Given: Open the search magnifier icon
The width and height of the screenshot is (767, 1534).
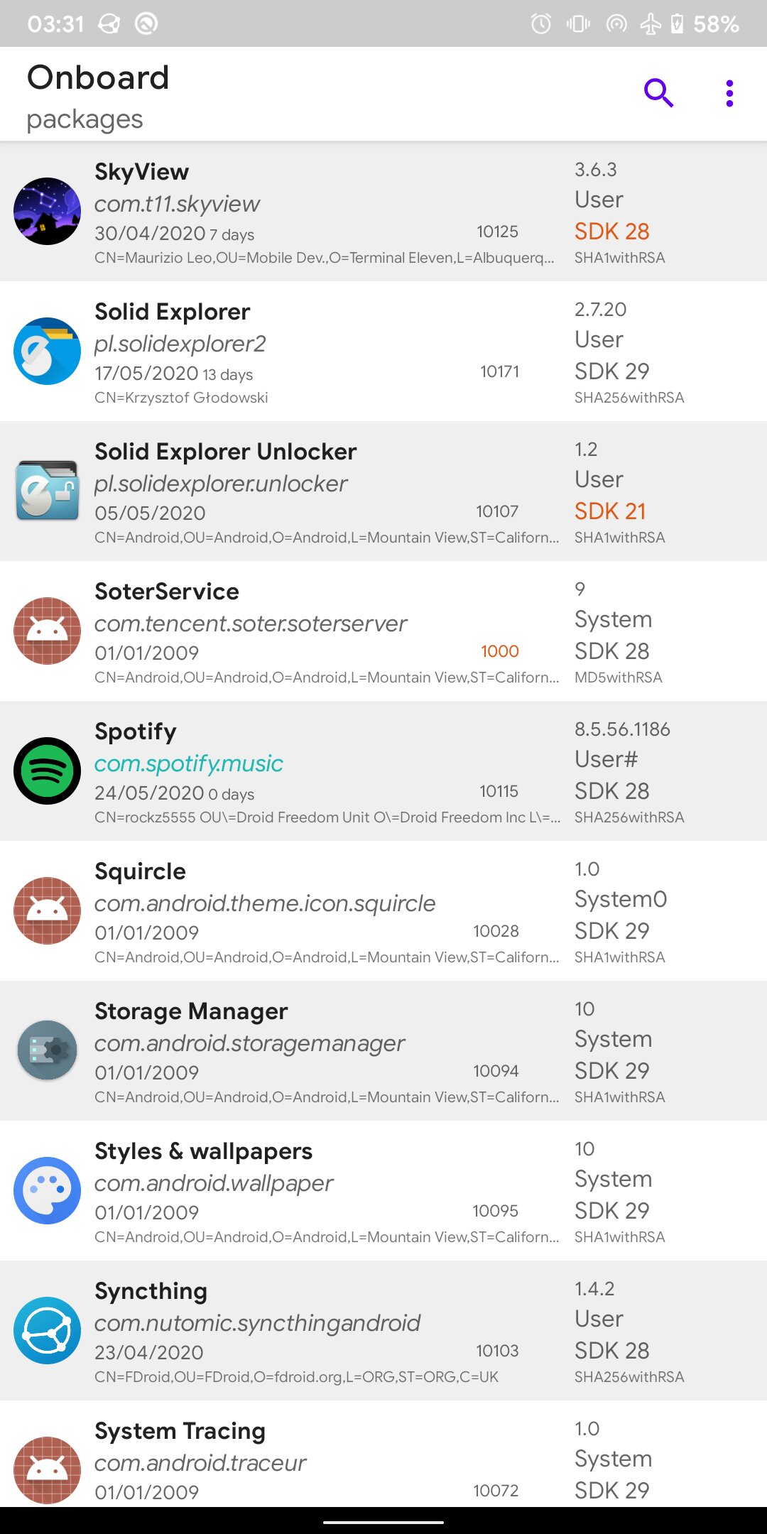Looking at the screenshot, I should (x=658, y=93).
